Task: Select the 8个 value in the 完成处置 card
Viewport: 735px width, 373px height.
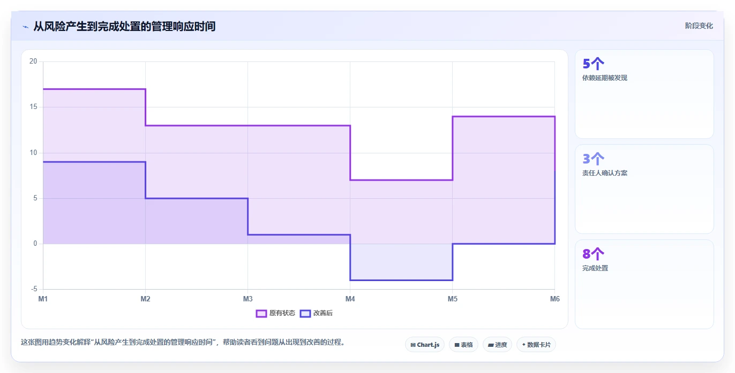Action: [593, 254]
